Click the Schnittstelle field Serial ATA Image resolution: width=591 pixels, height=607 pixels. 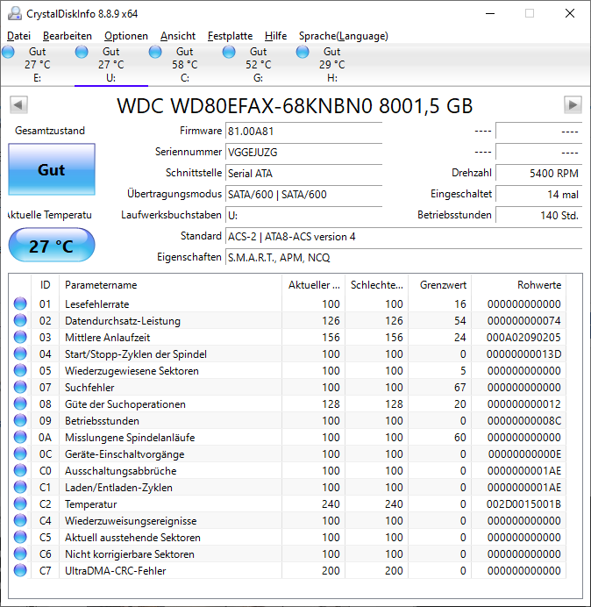(x=303, y=173)
